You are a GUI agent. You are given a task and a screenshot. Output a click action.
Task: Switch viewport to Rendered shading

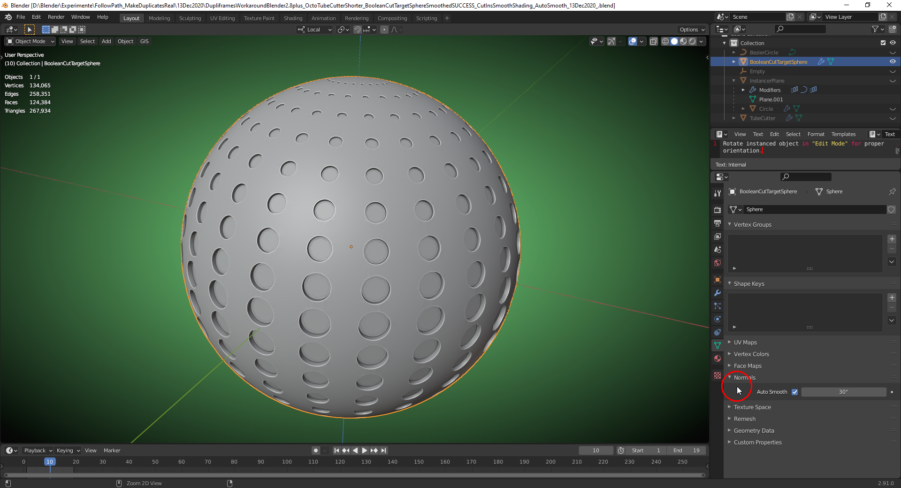[x=692, y=41]
